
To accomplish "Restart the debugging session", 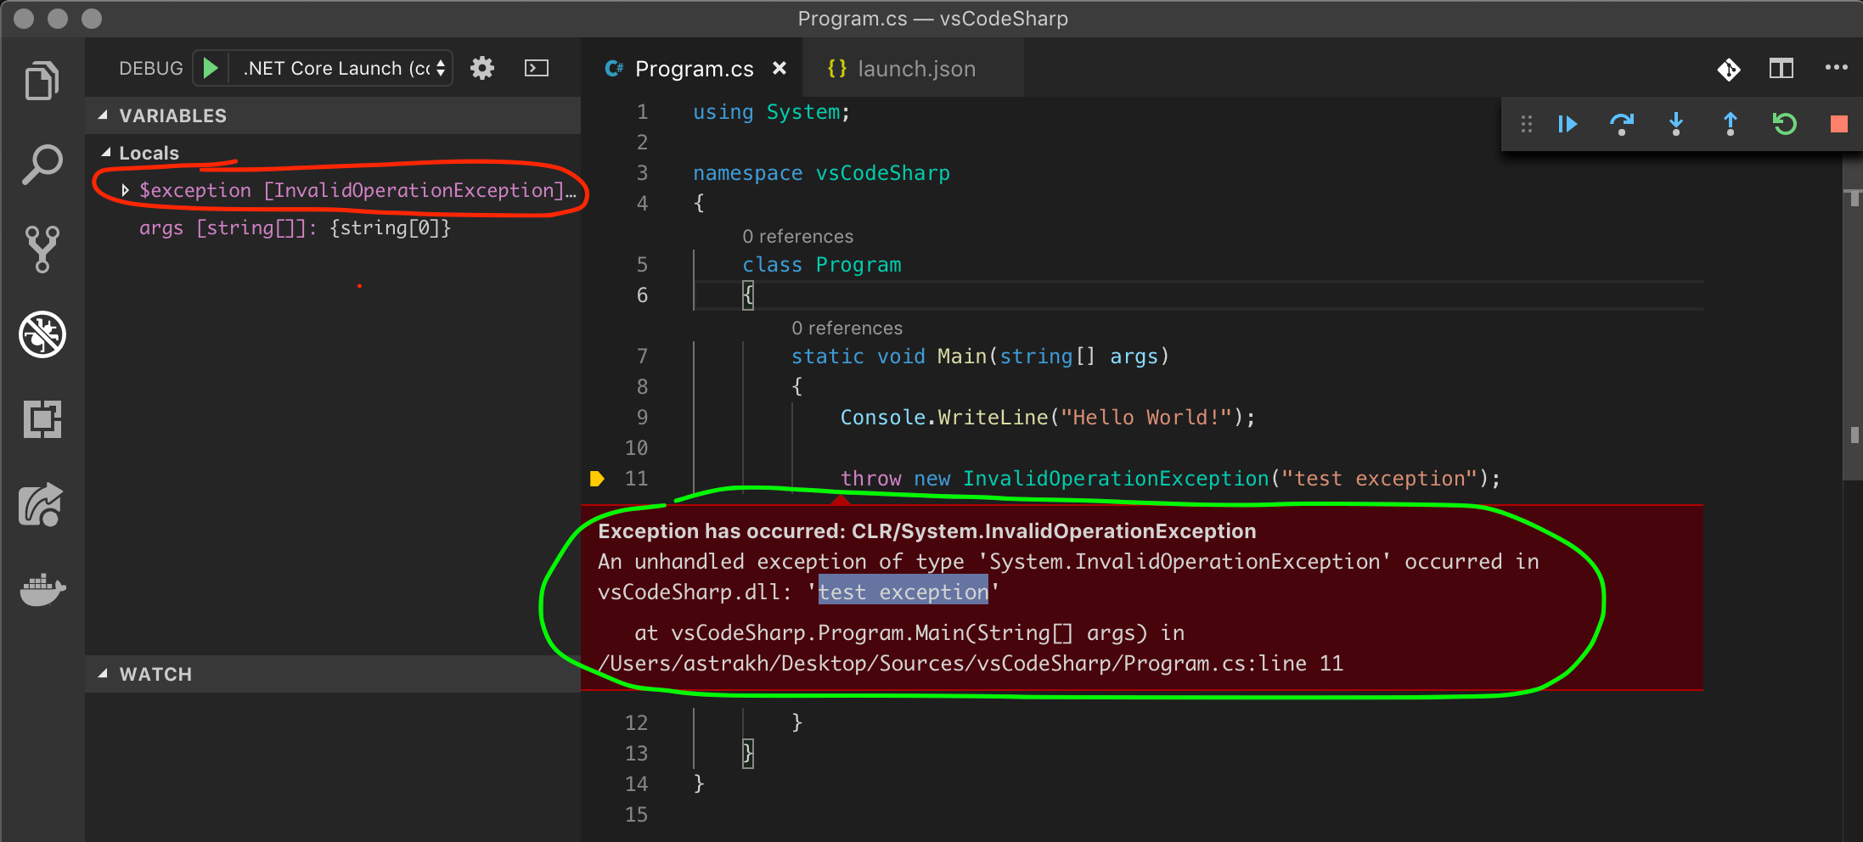I will pos(1784,124).
